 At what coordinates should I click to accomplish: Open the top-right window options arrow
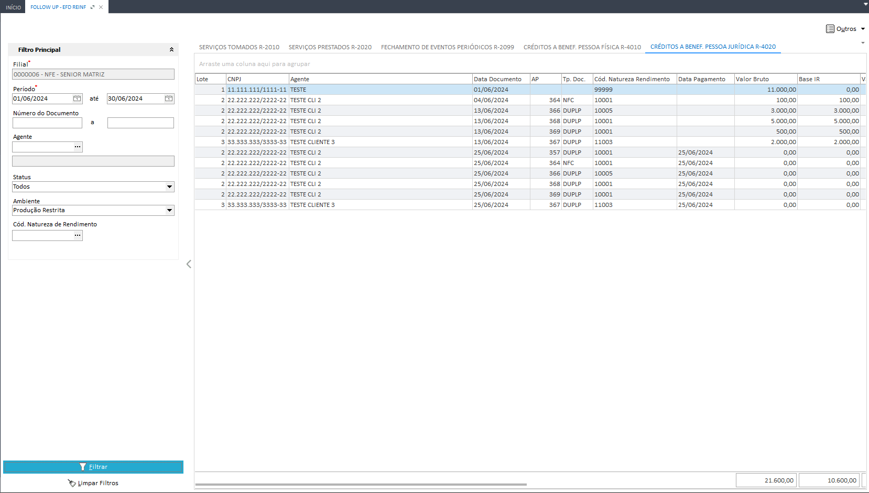865,4
